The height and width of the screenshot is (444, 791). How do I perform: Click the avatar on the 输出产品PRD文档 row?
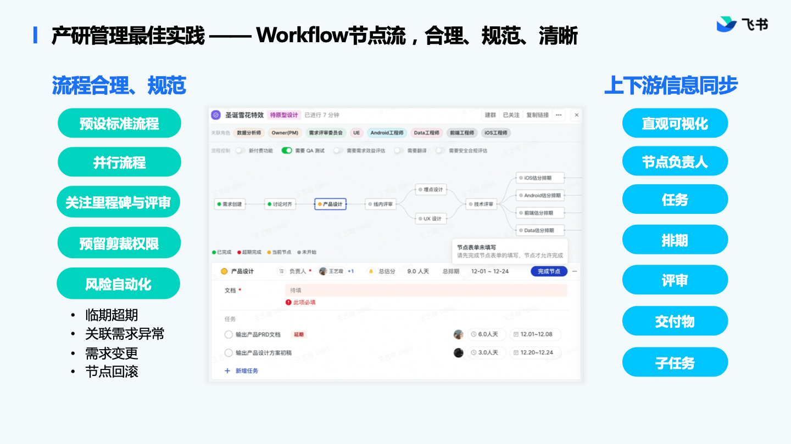pyautogui.click(x=459, y=334)
